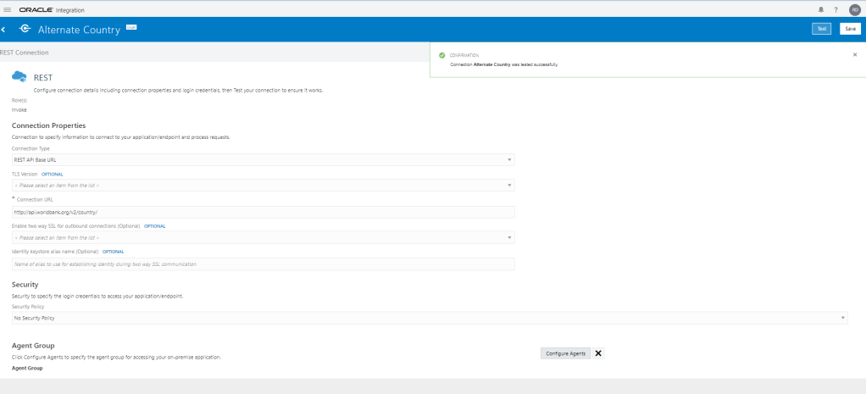Image resolution: width=866 pixels, height=394 pixels.
Task: Expand the Connection Type dropdown
Action: click(263, 159)
